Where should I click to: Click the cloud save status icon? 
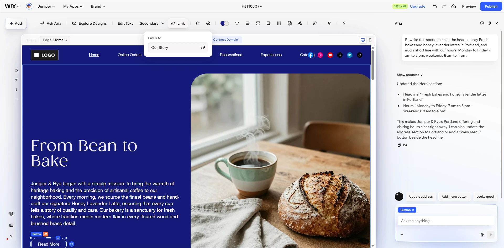tap(454, 6)
